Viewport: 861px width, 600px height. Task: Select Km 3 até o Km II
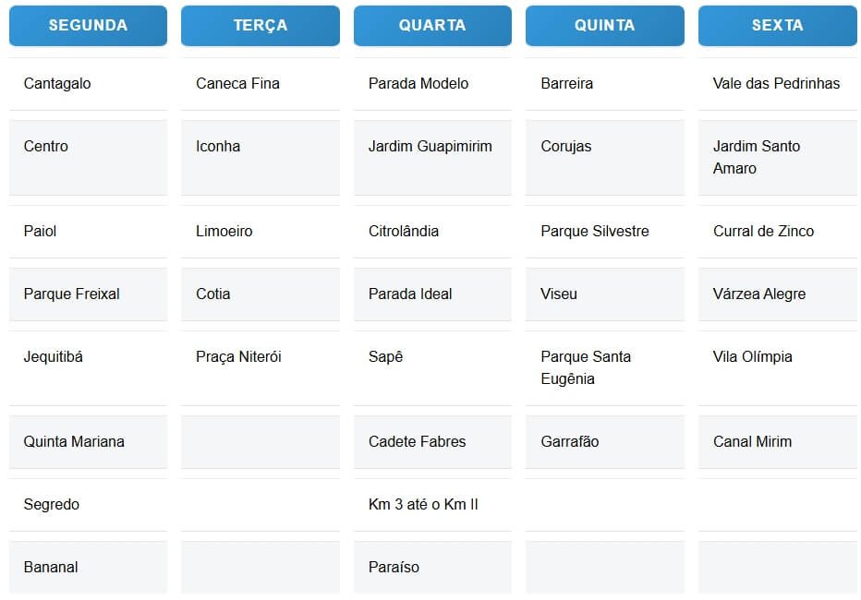pos(423,504)
